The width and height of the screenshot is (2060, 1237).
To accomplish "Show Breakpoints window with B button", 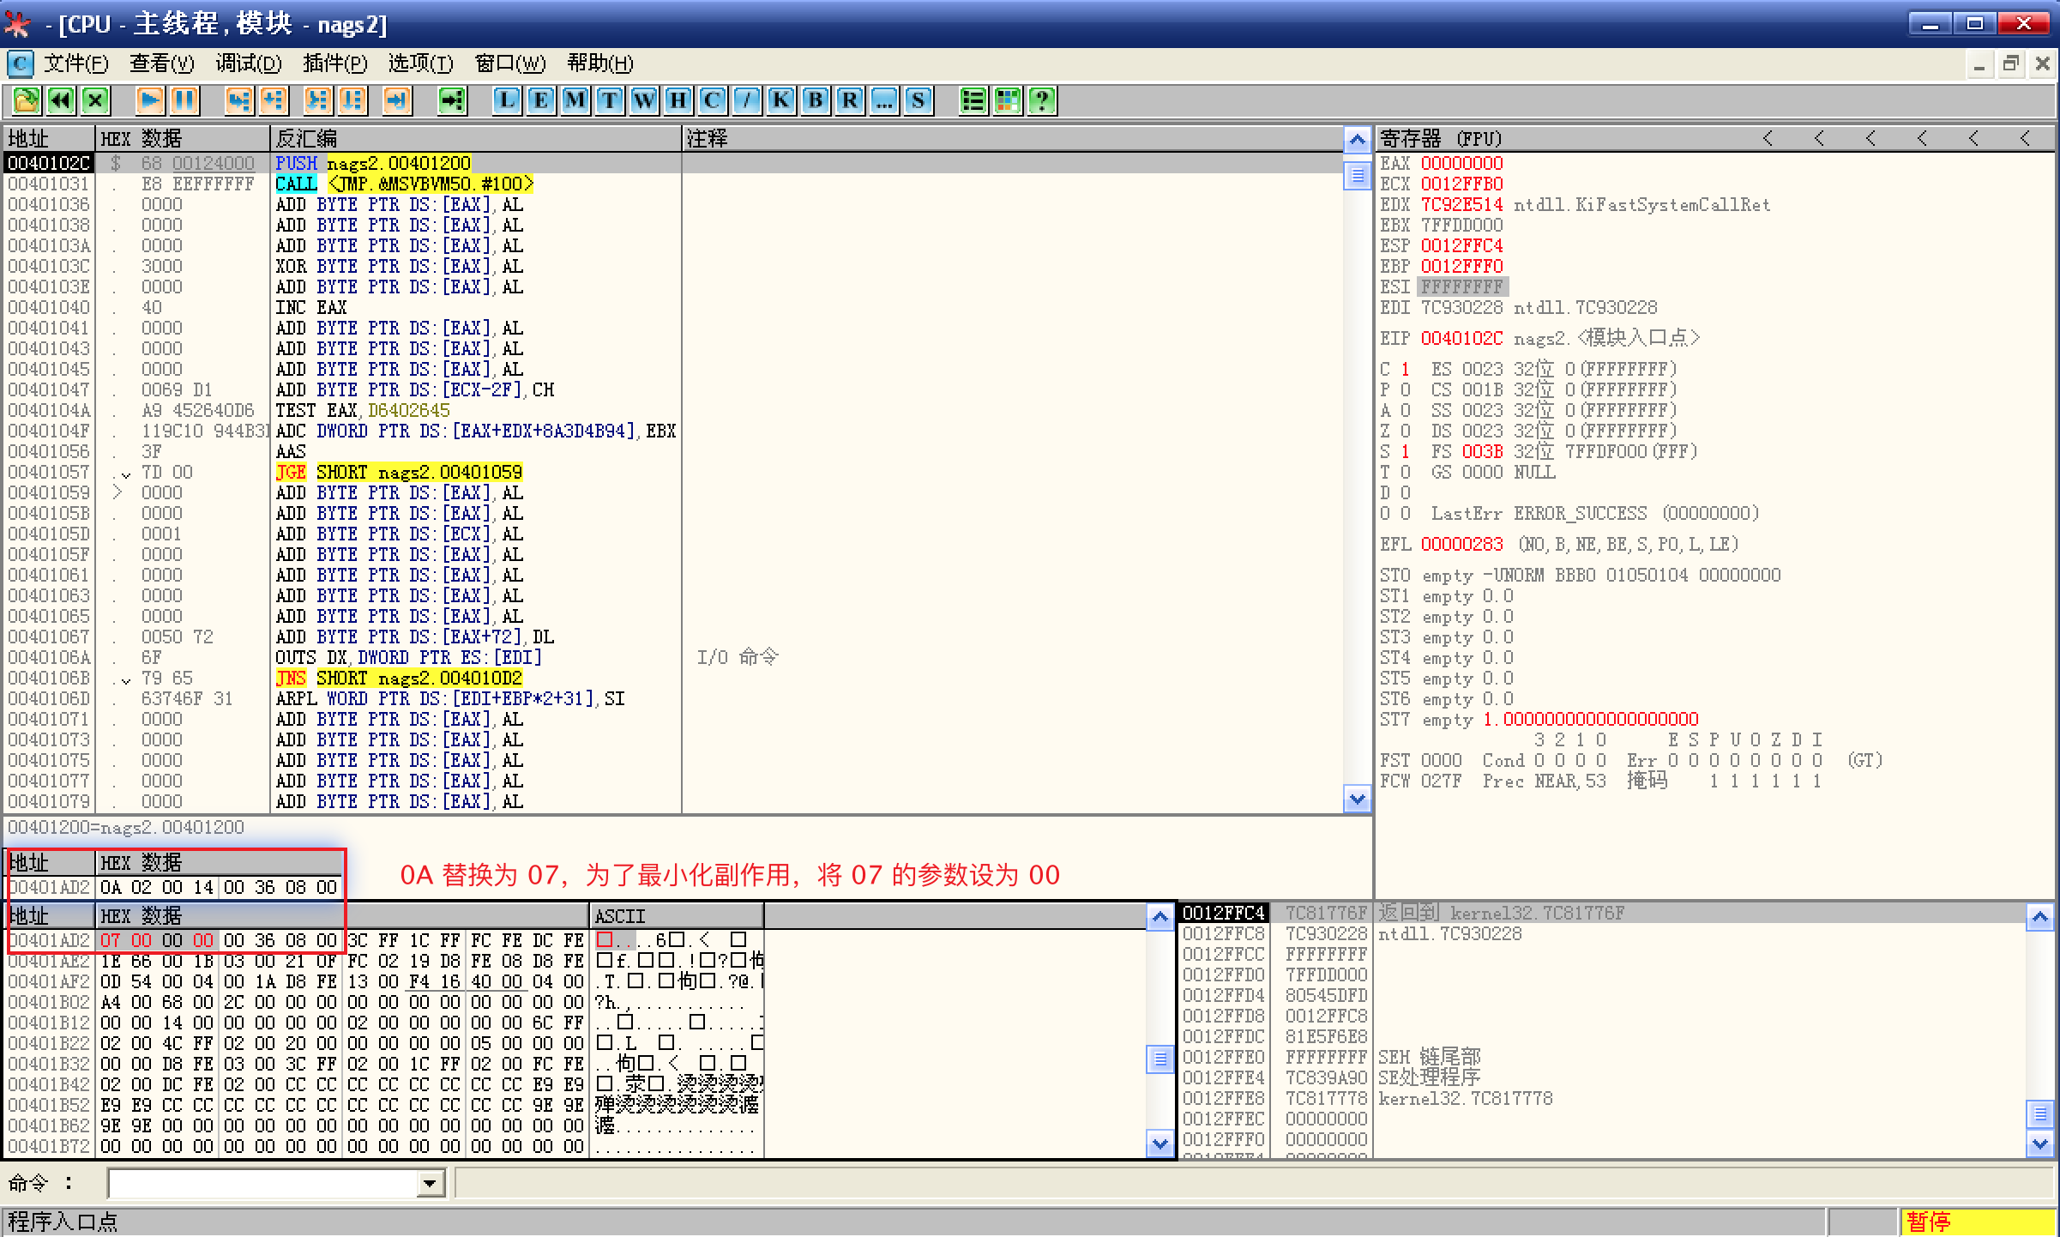I will coord(816,100).
